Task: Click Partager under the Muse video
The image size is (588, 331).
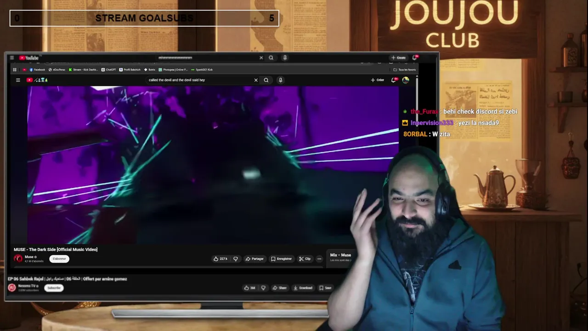Action: point(254,259)
